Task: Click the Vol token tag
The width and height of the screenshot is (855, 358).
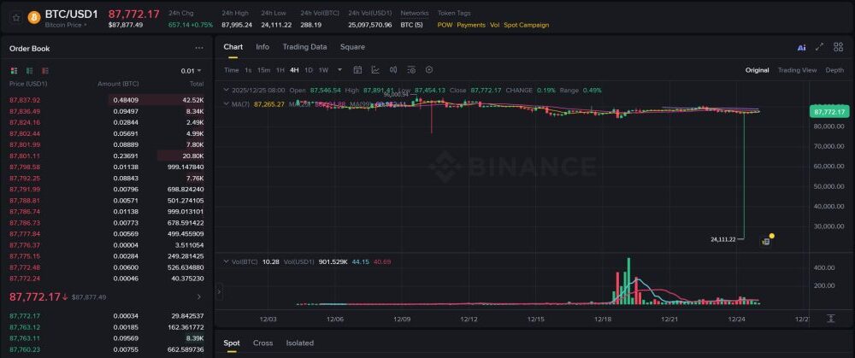Action: pos(494,25)
